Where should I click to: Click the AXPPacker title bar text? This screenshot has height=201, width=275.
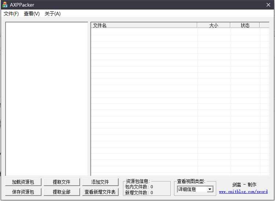(x=22, y=5)
